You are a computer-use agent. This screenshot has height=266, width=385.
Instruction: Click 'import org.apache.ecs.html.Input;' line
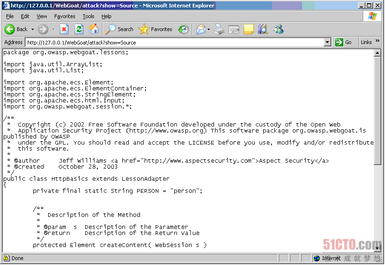click(x=64, y=101)
